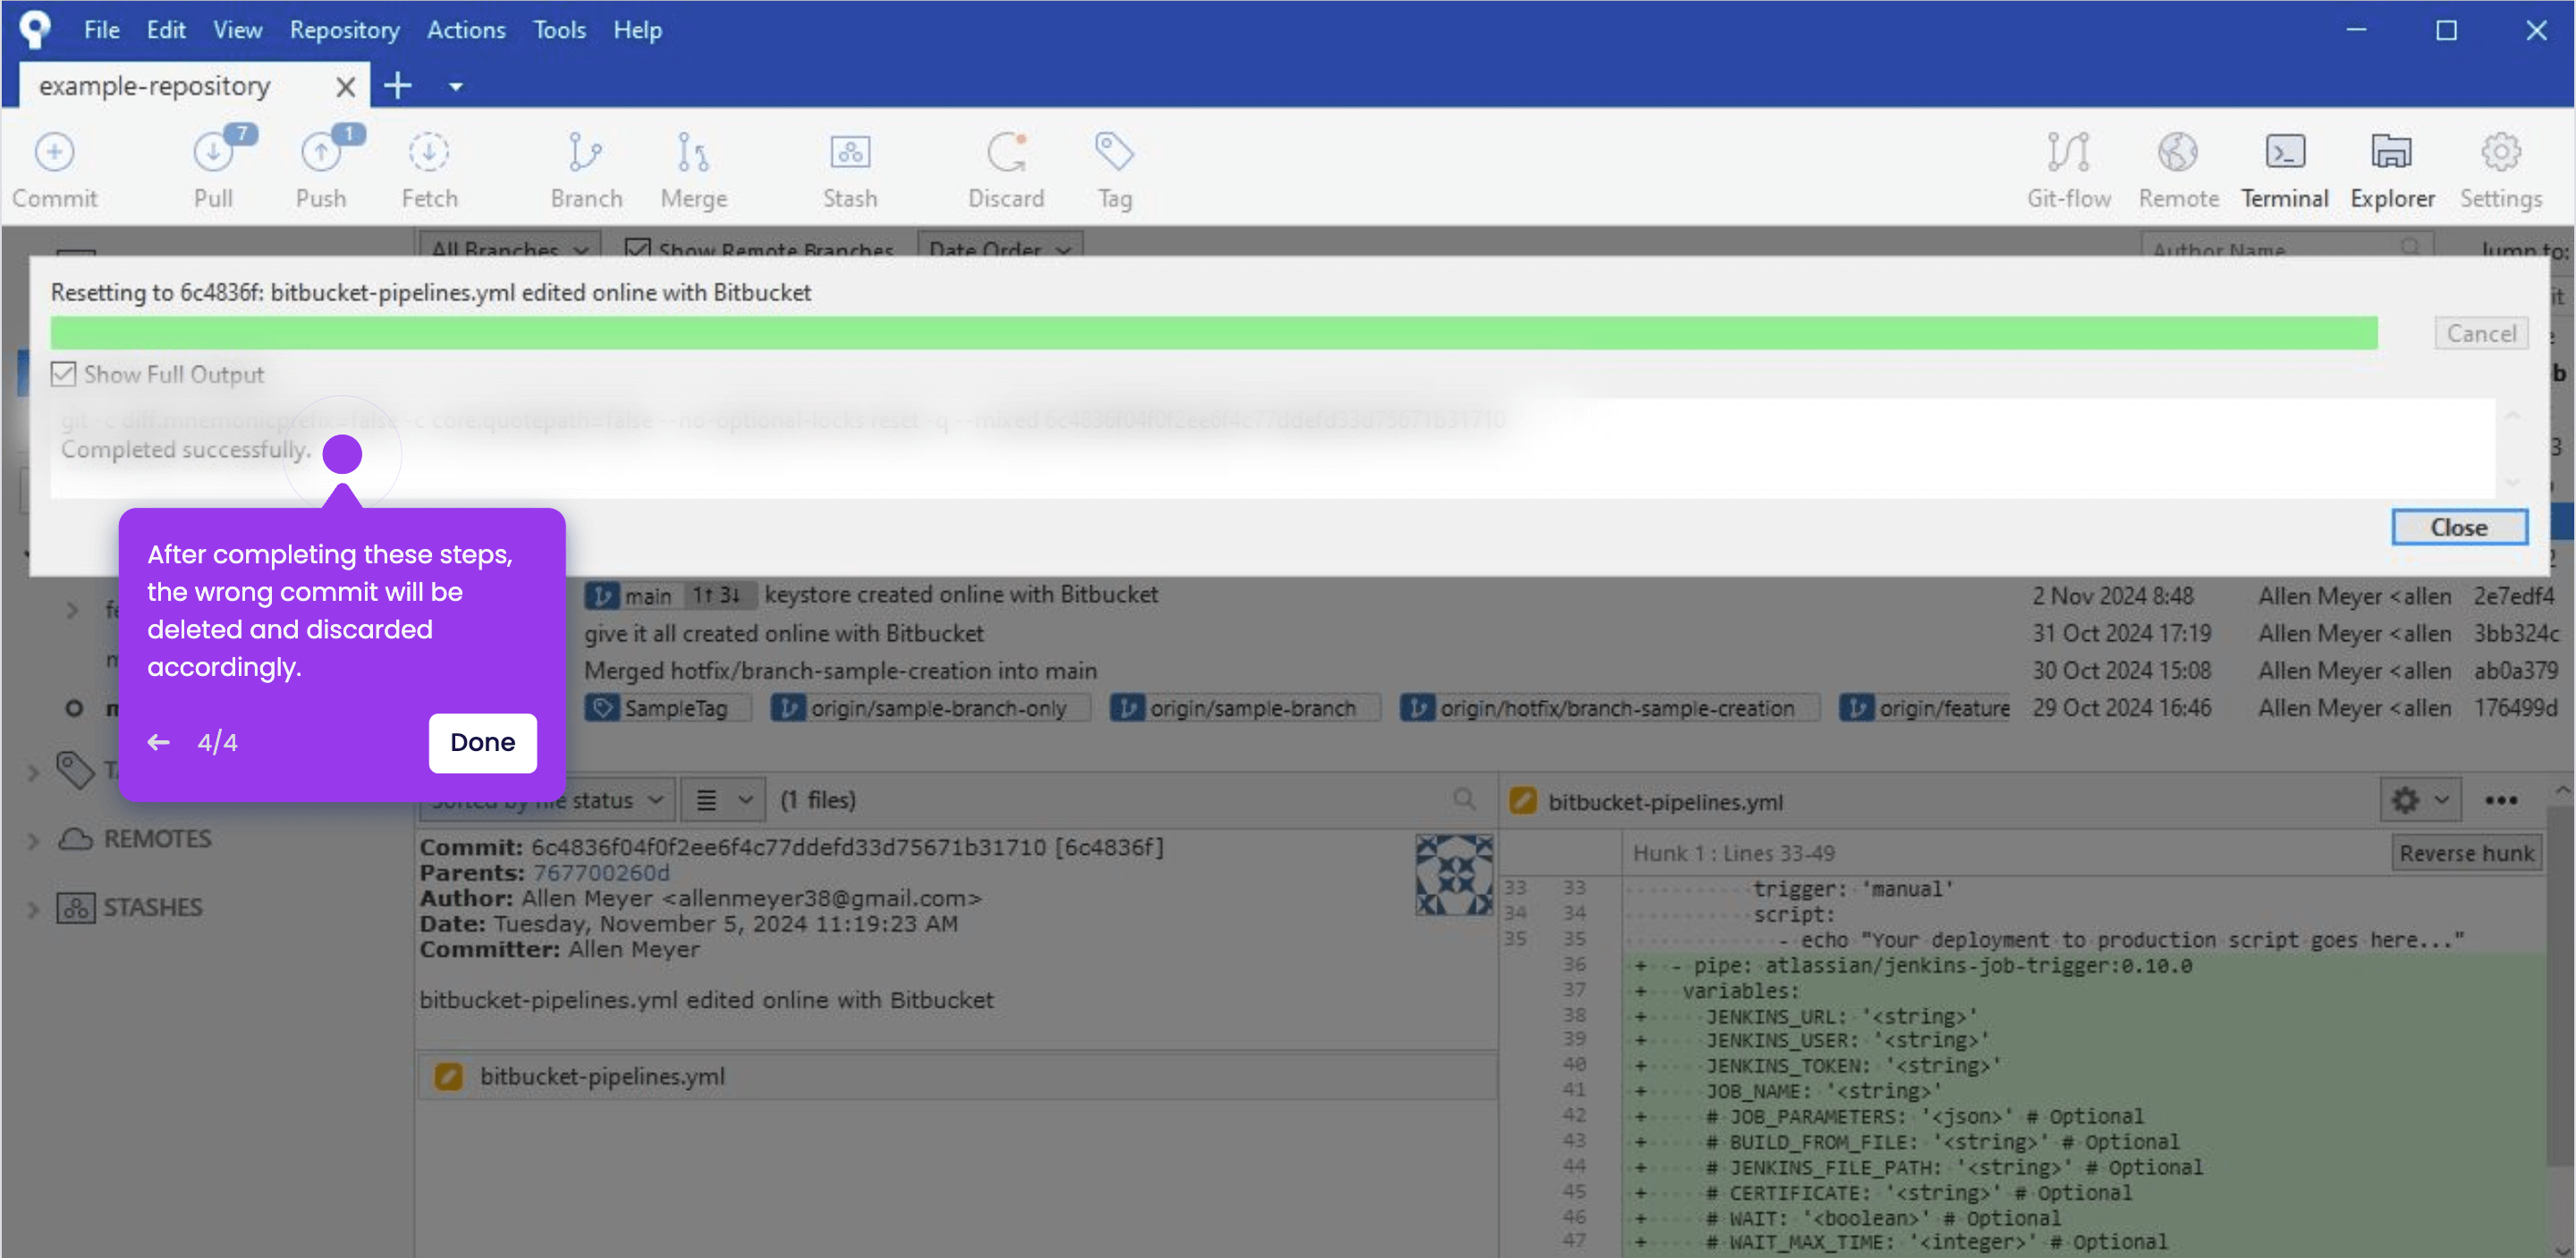Viewport: 2576px width, 1258px height.
Task: Open the file list view mode dropdown
Action: (723, 800)
